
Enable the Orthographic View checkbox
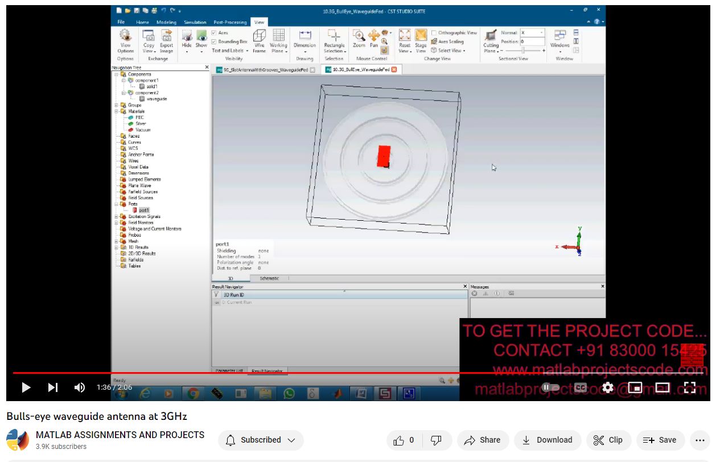[434, 33]
